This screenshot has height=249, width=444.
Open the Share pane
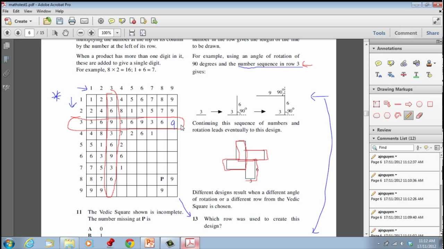pos(433,33)
